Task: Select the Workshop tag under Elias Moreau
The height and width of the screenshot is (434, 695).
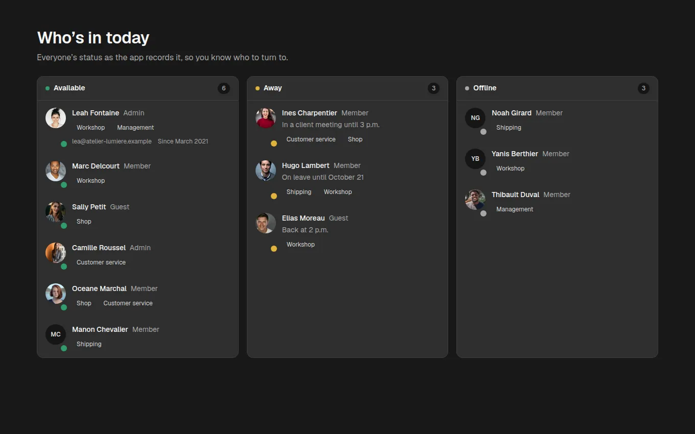Action: (x=300, y=245)
